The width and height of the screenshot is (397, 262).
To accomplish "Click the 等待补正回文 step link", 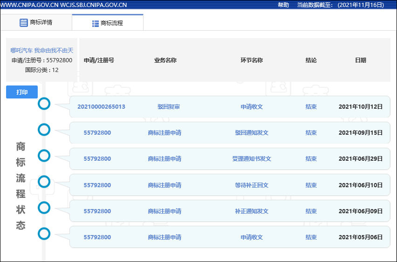I will (252, 185).
